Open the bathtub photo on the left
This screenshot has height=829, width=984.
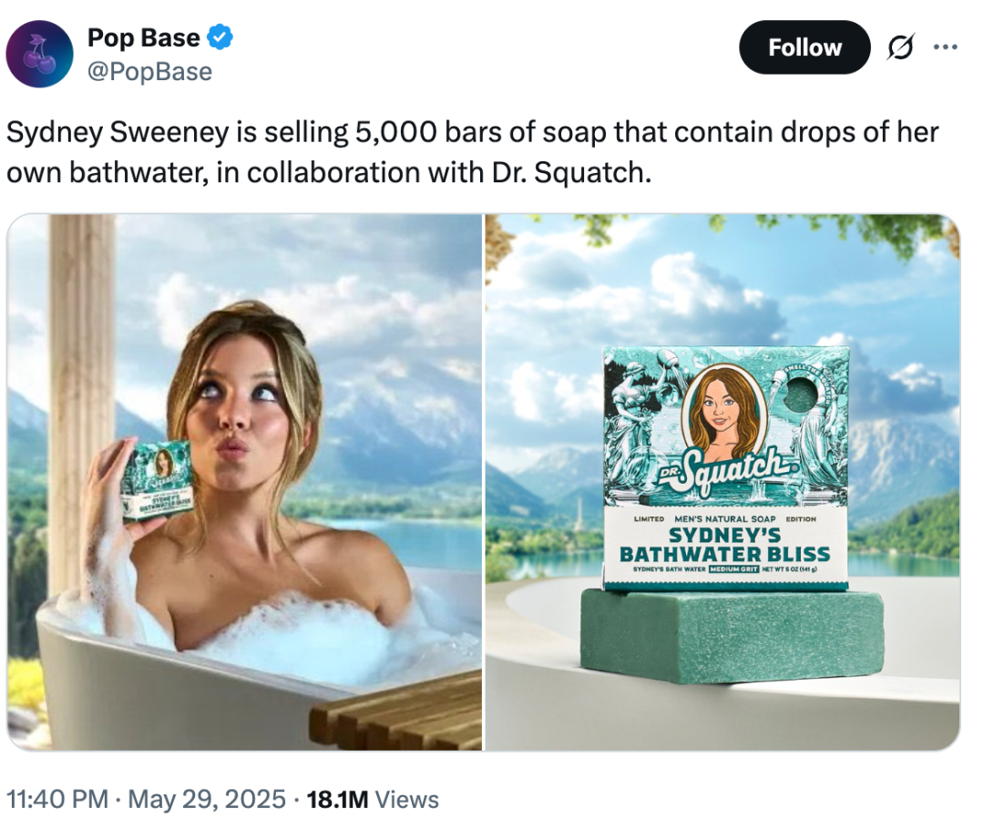244,482
